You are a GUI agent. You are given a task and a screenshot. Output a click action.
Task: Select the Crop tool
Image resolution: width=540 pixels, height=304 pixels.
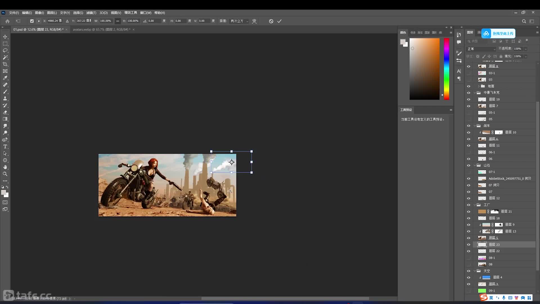5,64
